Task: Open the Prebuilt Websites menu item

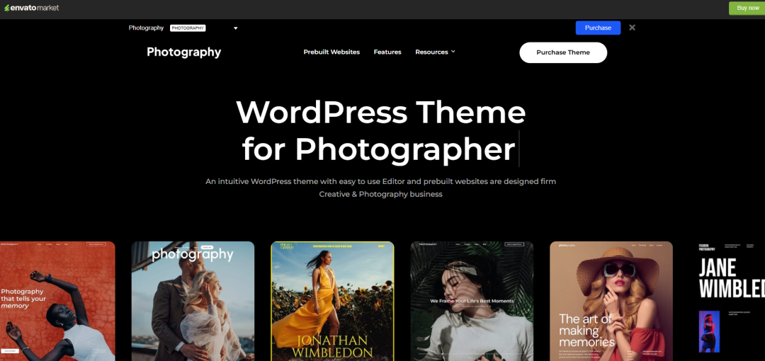Action: point(331,52)
